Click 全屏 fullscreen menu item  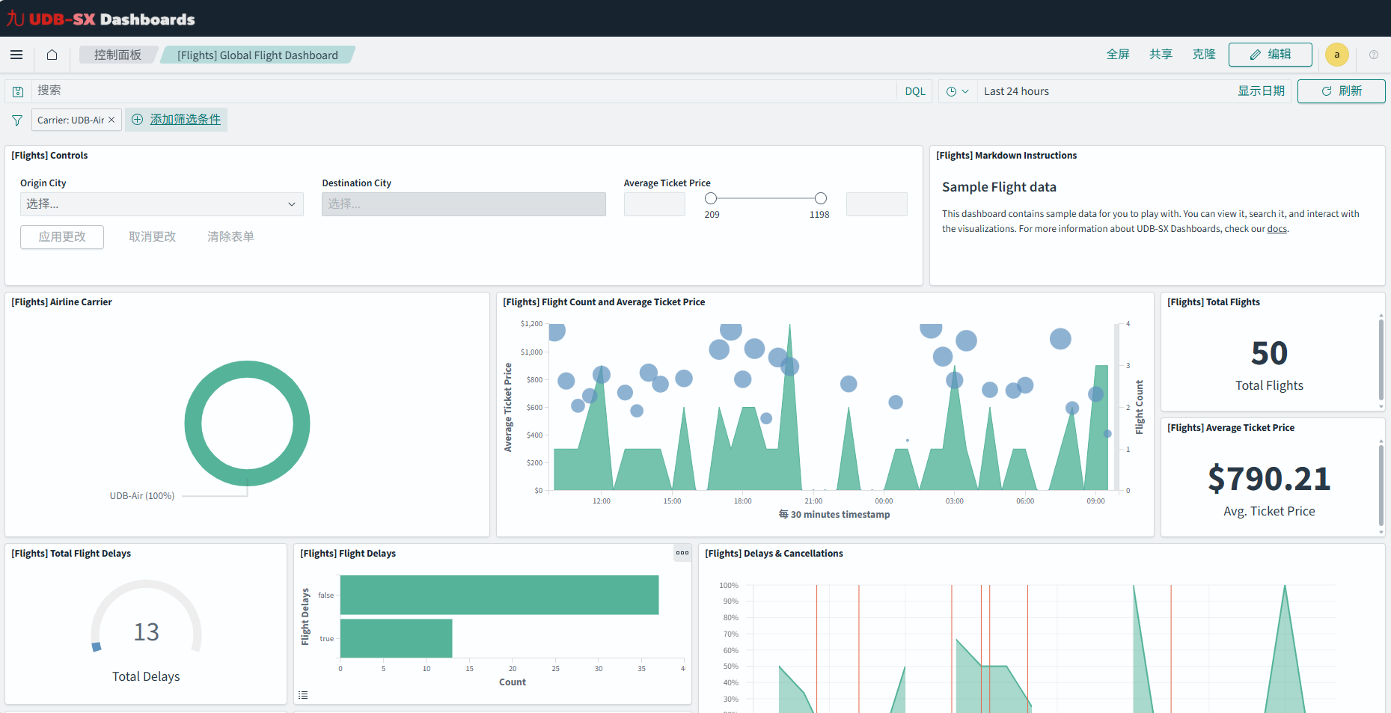(x=1117, y=55)
